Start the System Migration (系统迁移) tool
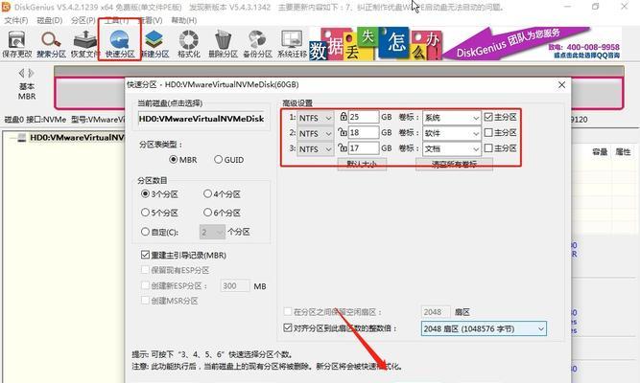 (292, 44)
